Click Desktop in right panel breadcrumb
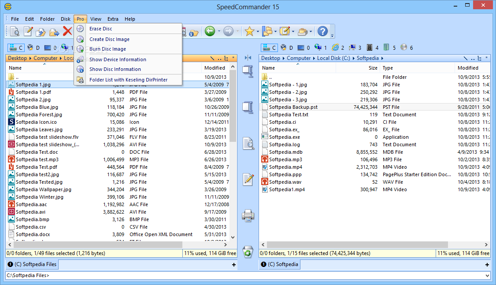 point(270,58)
